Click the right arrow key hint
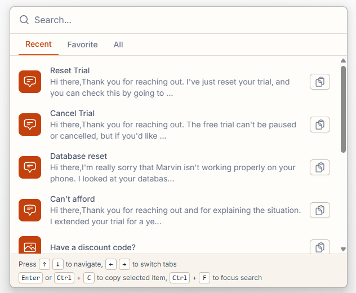The height and width of the screenshot is (293, 356). [x=124, y=264]
